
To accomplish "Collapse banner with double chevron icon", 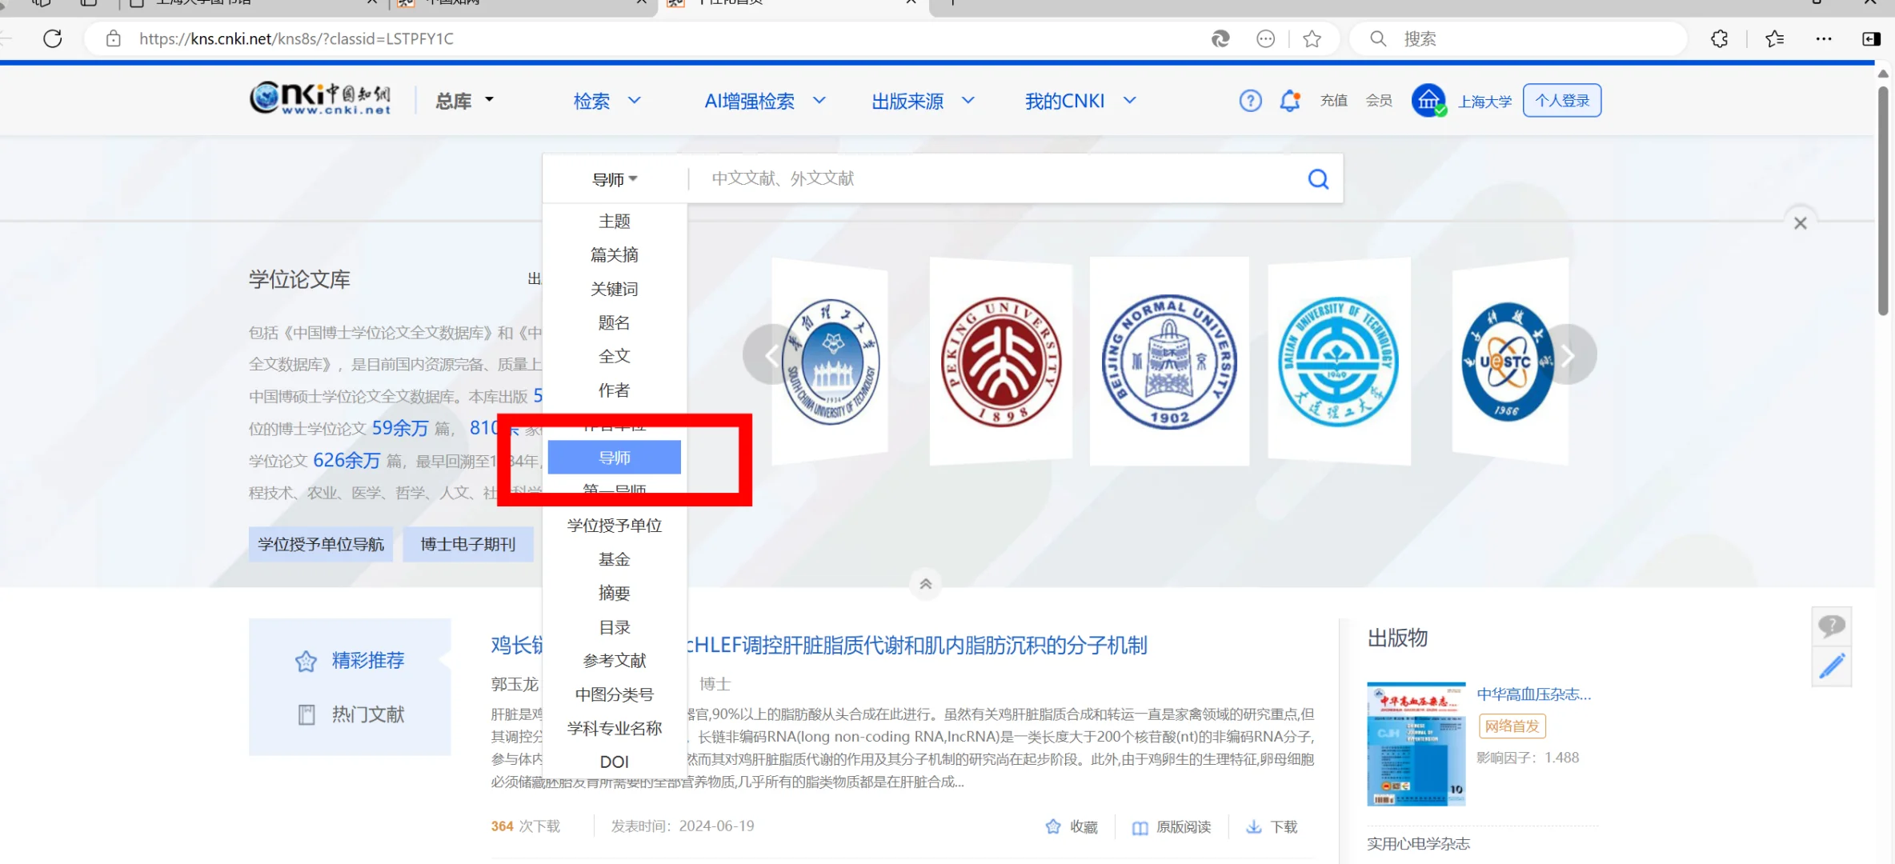I will tap(925, 584).
